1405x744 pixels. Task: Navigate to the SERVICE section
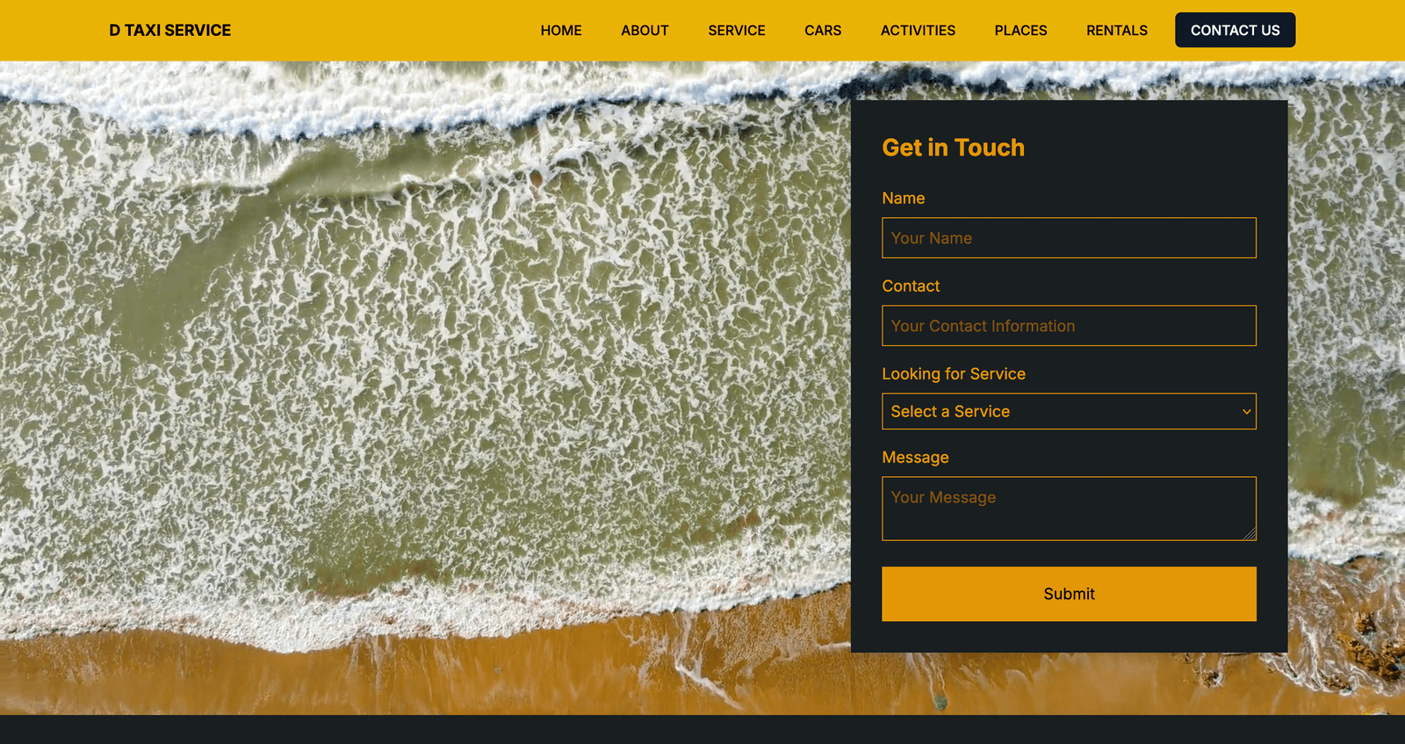pos(736,31)
